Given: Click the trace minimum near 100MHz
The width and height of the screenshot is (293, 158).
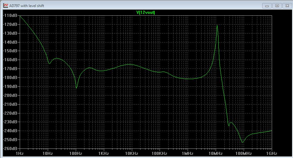Looking at the screenshot, I should tap(242, 143).
